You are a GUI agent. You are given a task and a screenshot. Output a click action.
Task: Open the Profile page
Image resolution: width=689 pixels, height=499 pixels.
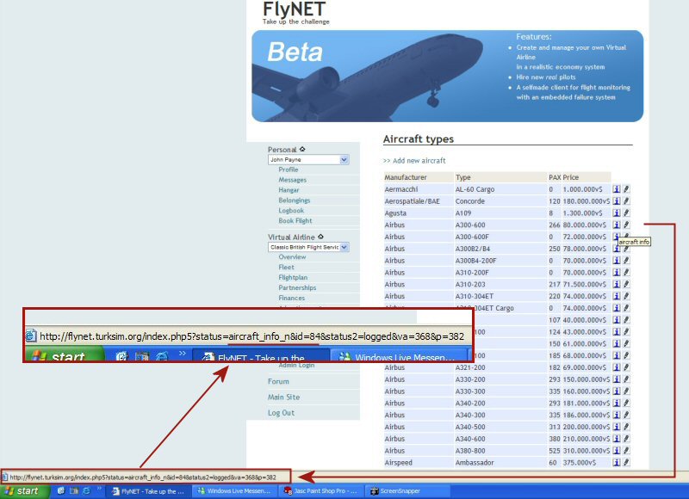289,169
